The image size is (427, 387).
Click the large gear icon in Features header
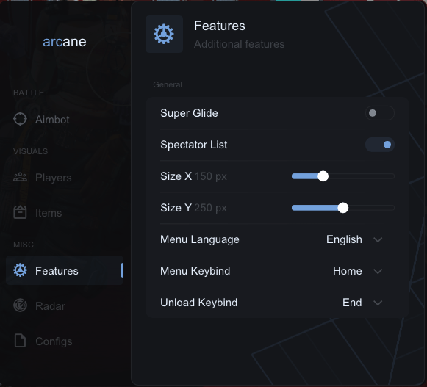click(164, 34)
